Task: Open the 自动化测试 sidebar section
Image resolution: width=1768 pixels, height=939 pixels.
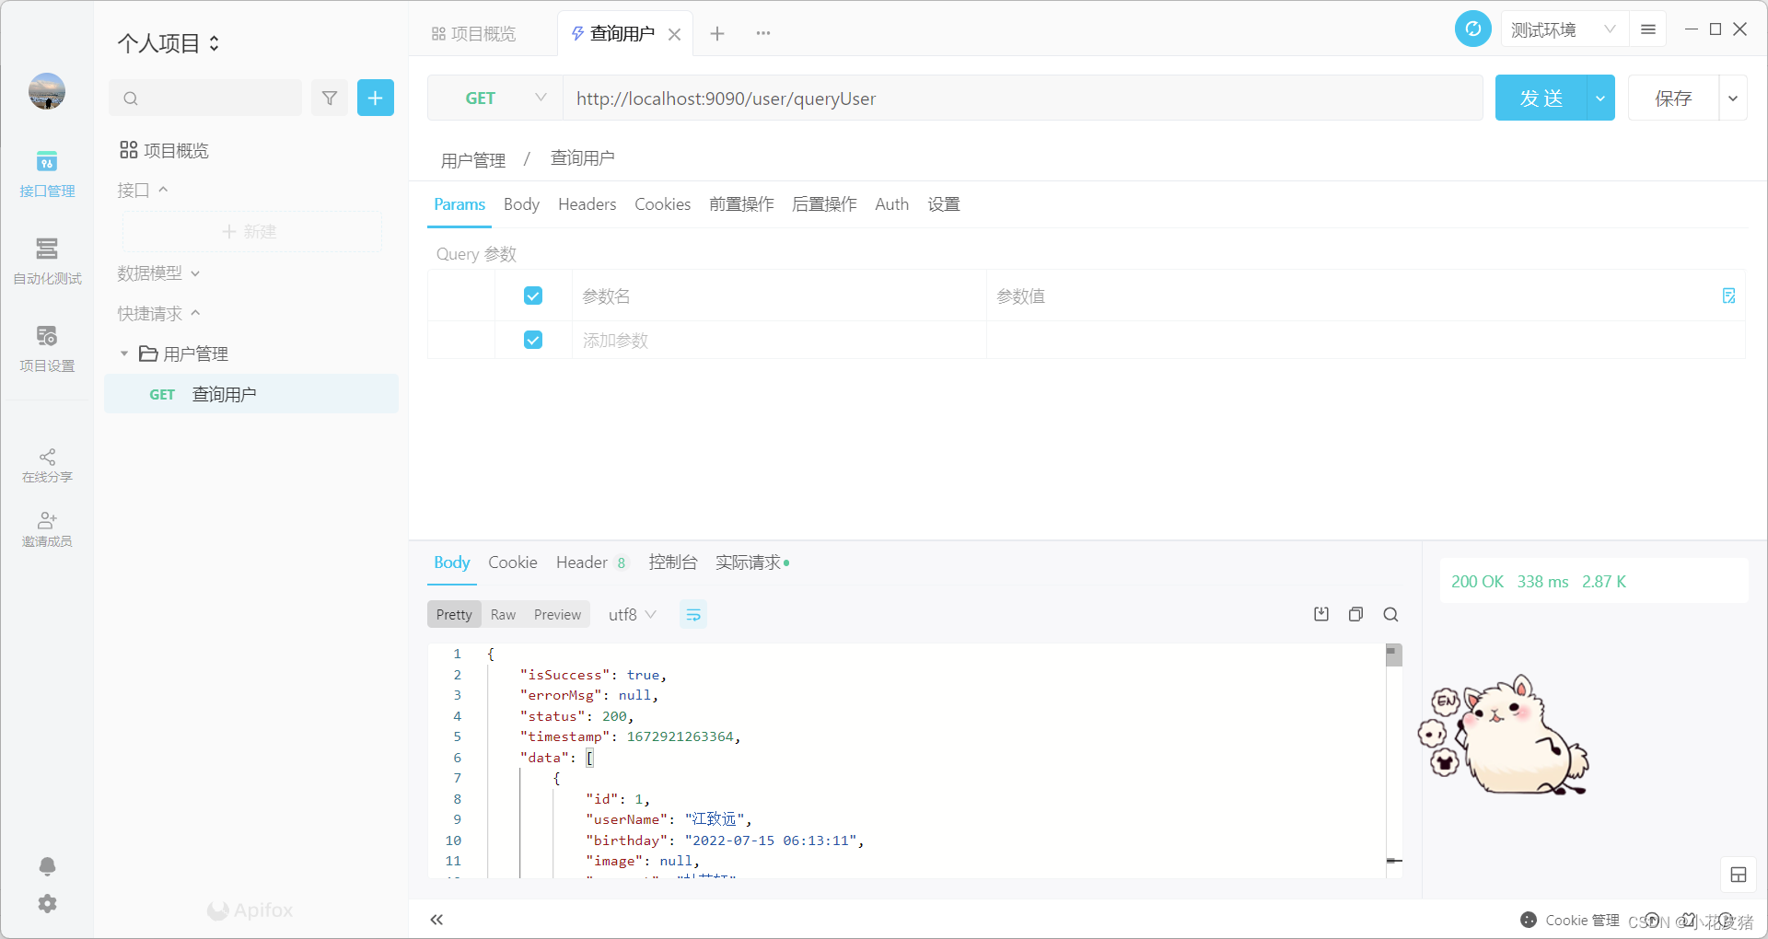Action: (47, 261)
